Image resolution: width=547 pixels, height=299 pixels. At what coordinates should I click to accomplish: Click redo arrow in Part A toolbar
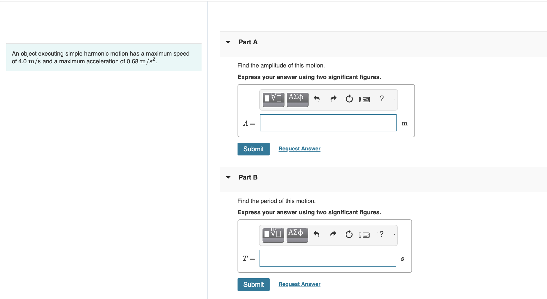coord(333,98)
